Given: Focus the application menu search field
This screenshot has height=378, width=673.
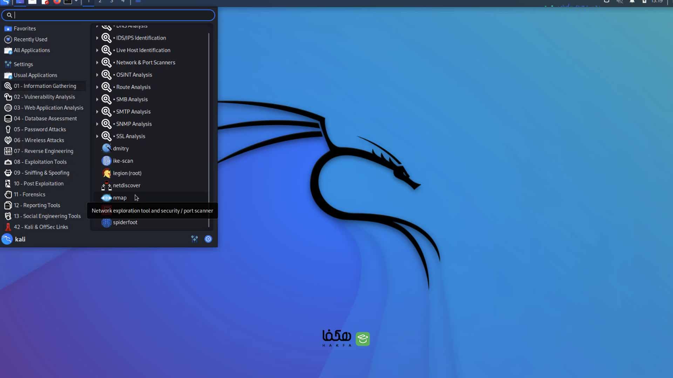Looking at the screenshot, I should (x=108, y=15).
